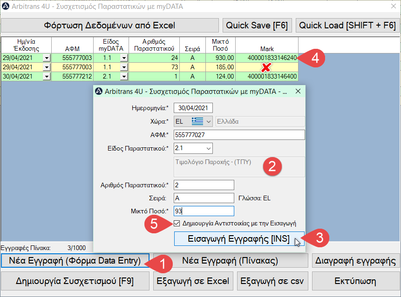
Task: Open date dropdown for invoice 24 row
Action: coord(47,58)
